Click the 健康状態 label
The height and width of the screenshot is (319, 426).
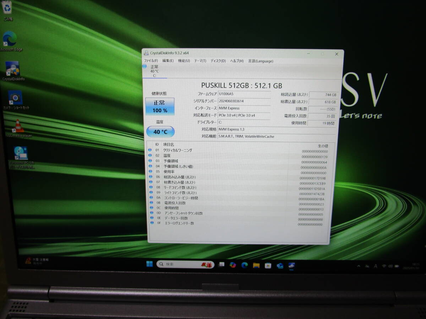point(159,93)
